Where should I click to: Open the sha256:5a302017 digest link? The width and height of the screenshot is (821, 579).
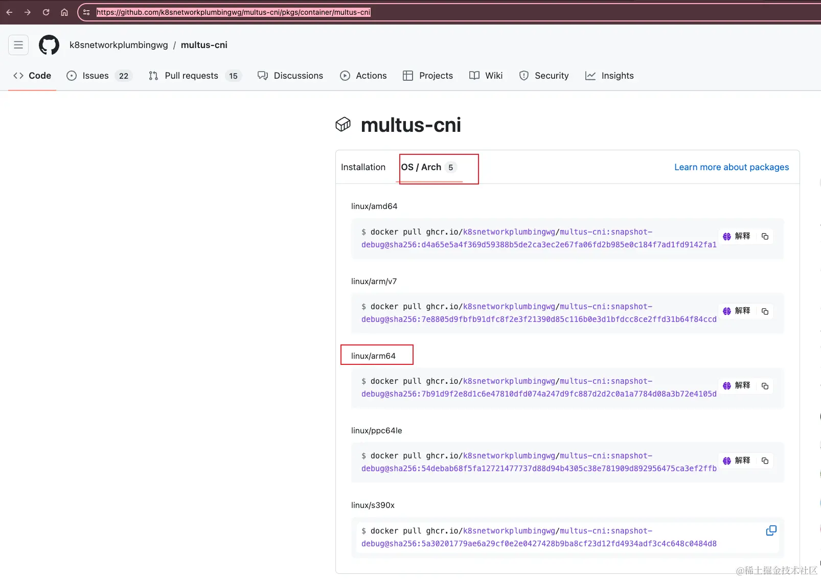[x=539, y=544]
